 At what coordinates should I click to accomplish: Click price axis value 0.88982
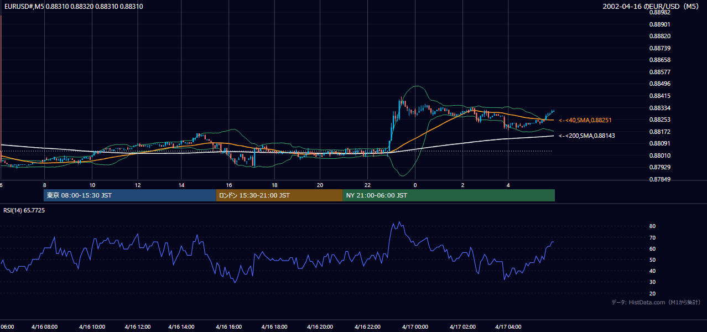point(659,12)
